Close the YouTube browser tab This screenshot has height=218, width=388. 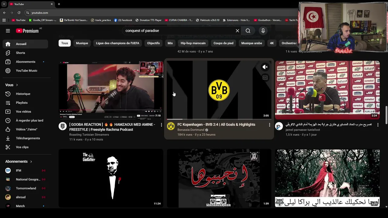[52, 4]
